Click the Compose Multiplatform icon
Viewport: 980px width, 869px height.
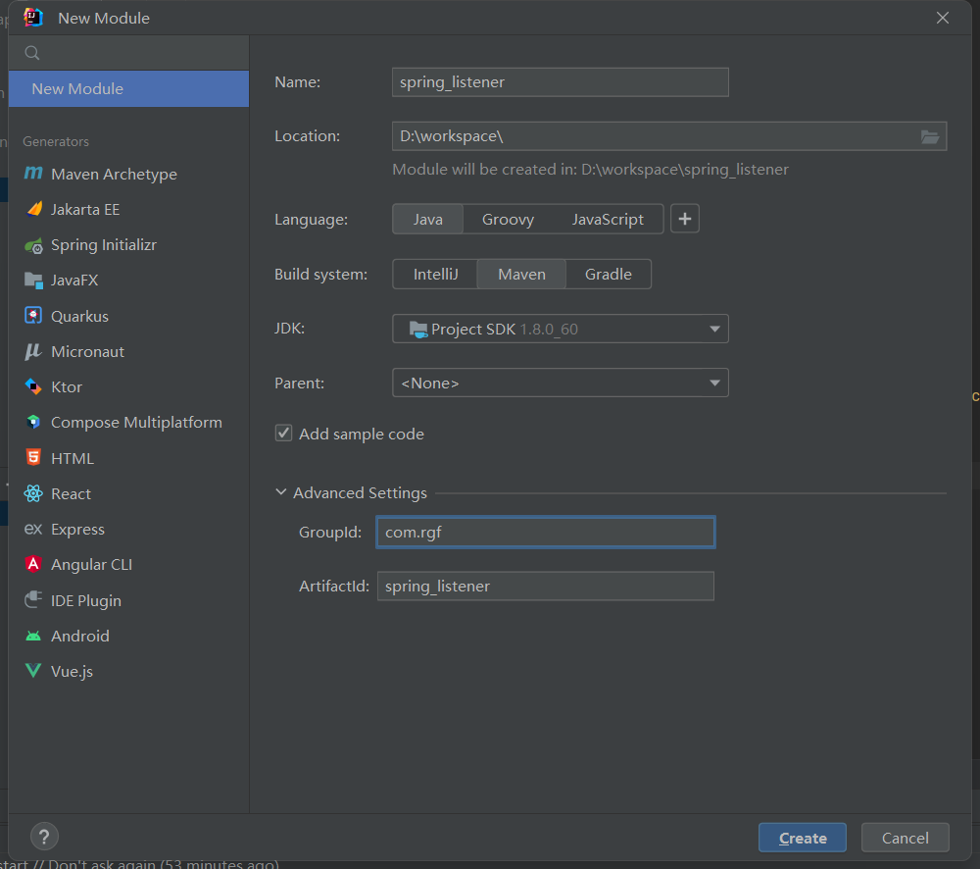point(33,423)
